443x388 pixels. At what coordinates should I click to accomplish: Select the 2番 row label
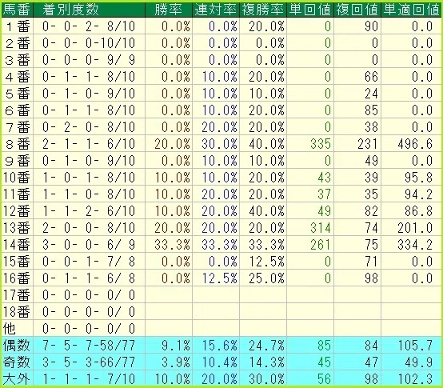click(x=18, y=43)
